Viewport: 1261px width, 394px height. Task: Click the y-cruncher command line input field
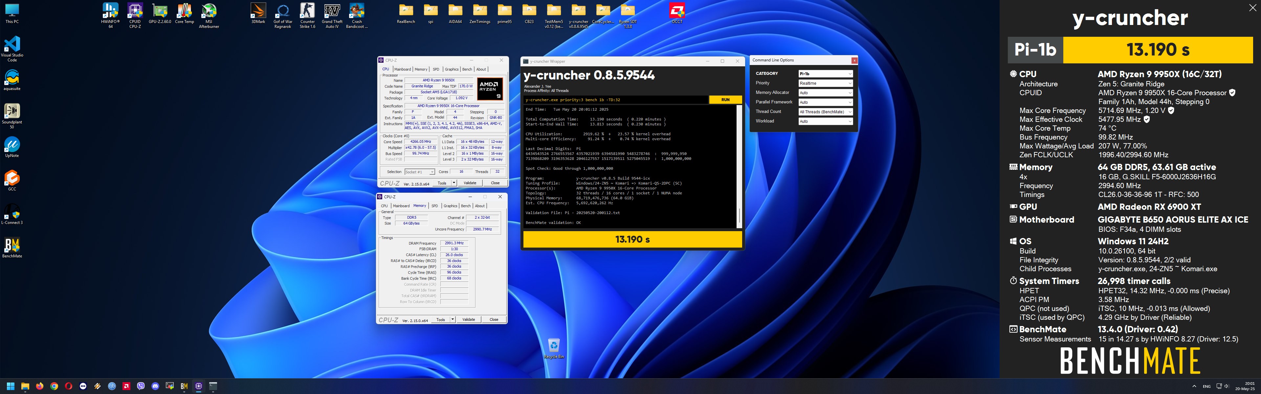pyautogui.click(x=616, y=100)
